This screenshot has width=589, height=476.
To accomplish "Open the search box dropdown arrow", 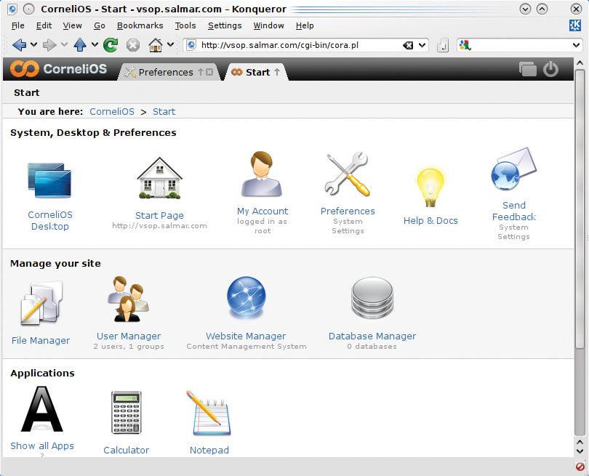I will 576,46.
